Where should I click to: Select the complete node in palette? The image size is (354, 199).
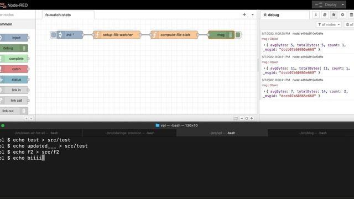[14, 59]
